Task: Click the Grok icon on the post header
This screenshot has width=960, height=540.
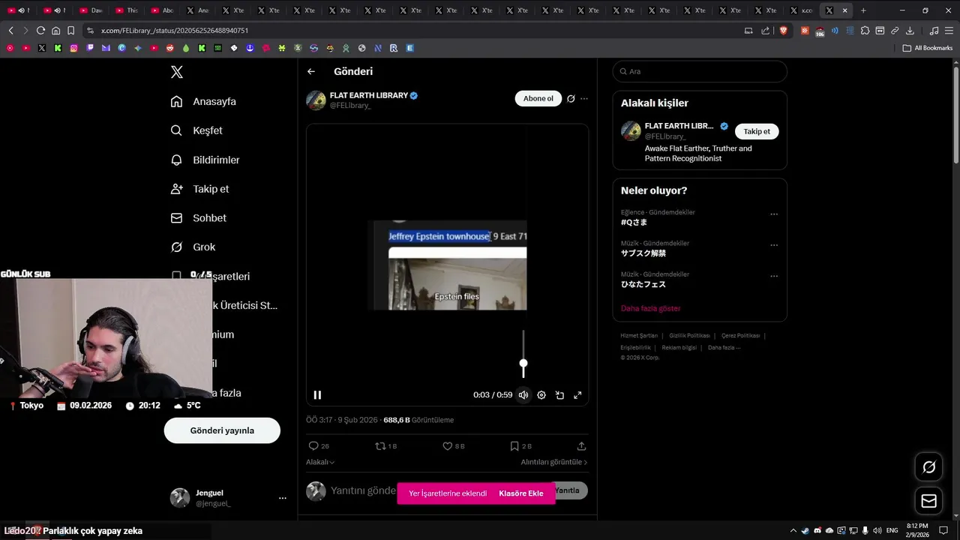Action: 571,98
